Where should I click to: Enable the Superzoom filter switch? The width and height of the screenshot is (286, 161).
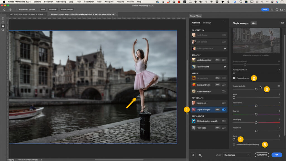tap(224, 103)
